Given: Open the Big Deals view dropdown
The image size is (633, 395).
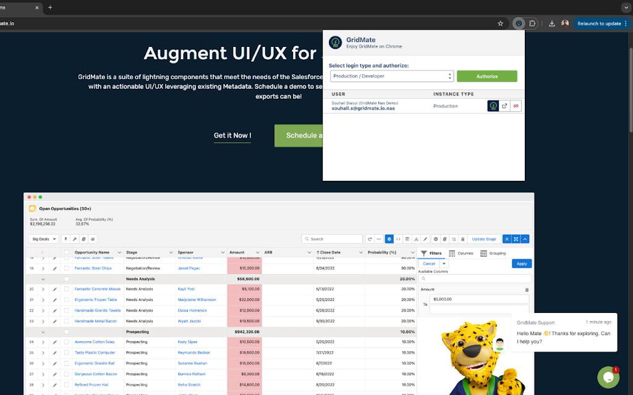Looking at the screenshot, I should click(x=44, y=239).
